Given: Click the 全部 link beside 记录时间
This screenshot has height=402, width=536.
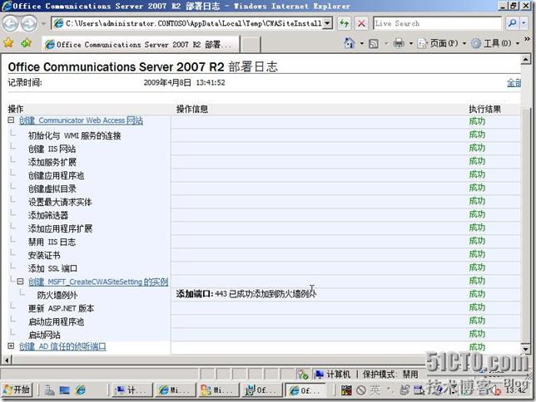Looking at the screenshot, I should point(514,82).
